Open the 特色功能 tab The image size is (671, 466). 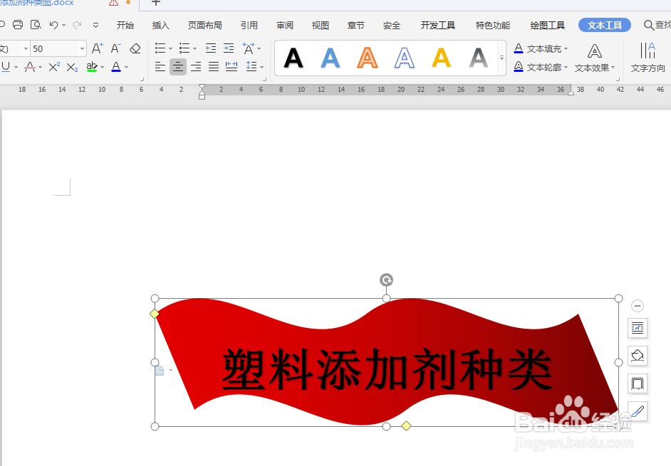[492, 25]
